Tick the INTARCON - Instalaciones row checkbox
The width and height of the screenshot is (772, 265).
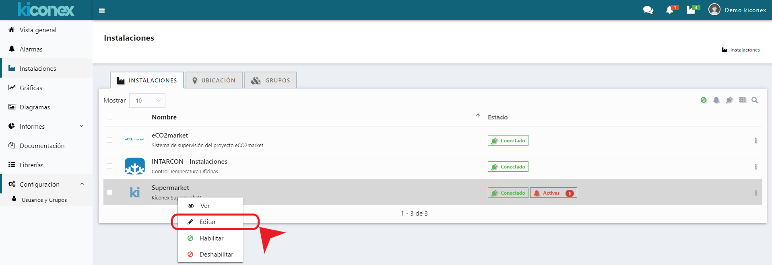click(109, 166)
